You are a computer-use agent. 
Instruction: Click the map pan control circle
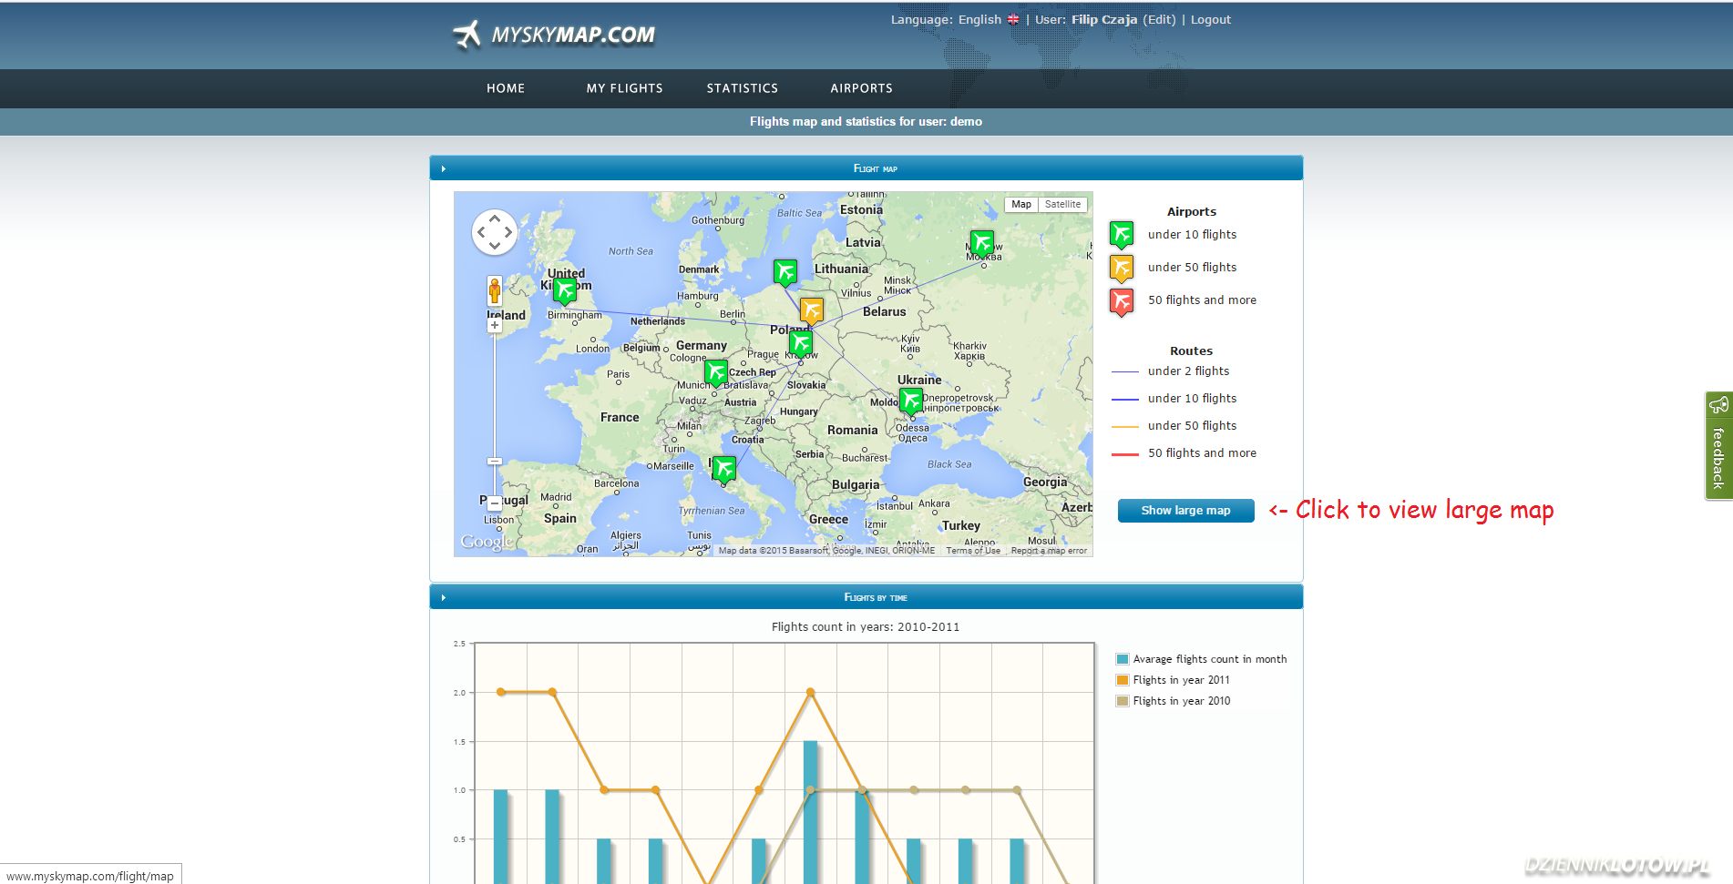point(495,232)
